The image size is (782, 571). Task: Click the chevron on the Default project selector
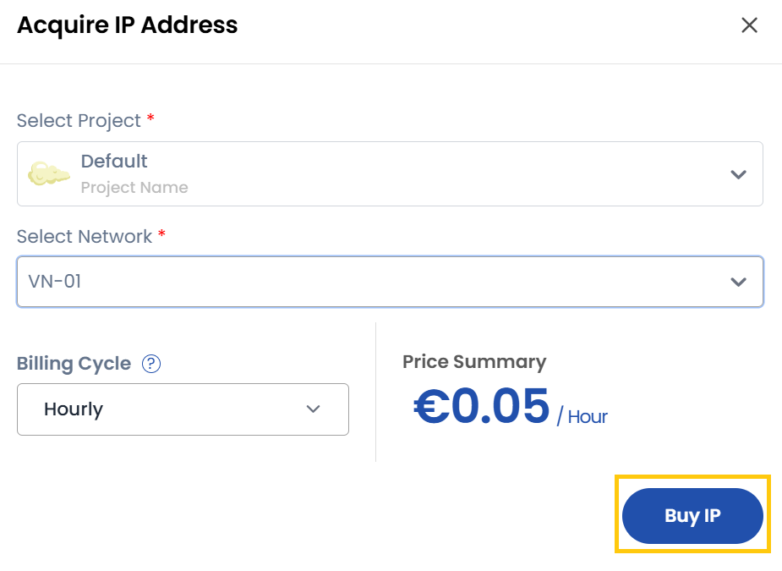[x=738, y=173]
